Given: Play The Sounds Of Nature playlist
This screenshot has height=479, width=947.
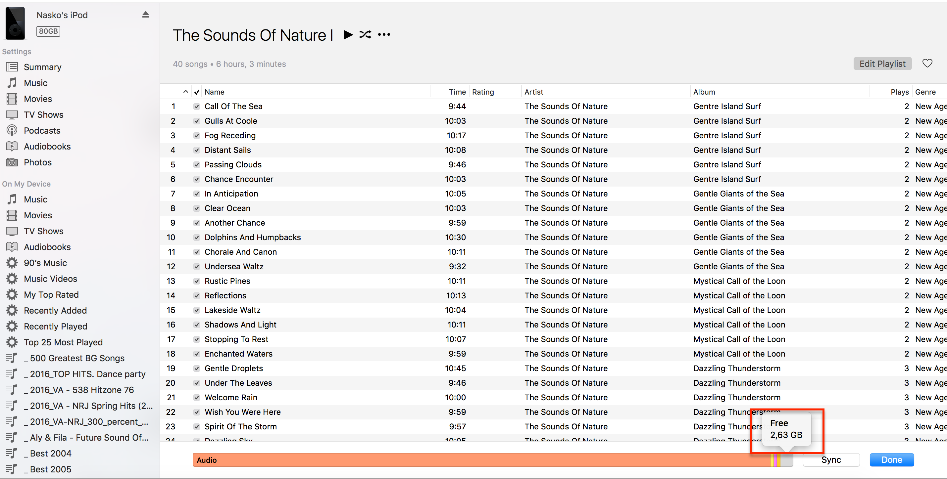Looking at the screenshot, I should coord(347,35).
